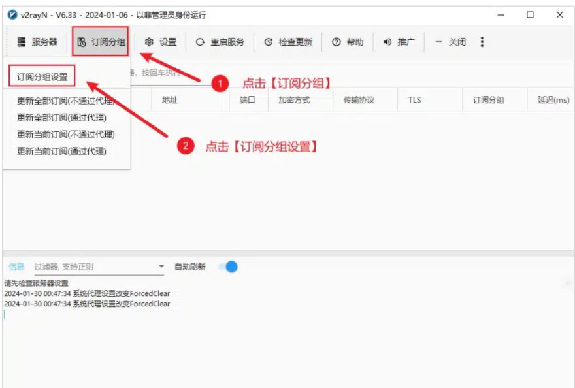Click the 重启服务 restart icon
The height and width of the screenshot is (388, 575).
[200, 42]
